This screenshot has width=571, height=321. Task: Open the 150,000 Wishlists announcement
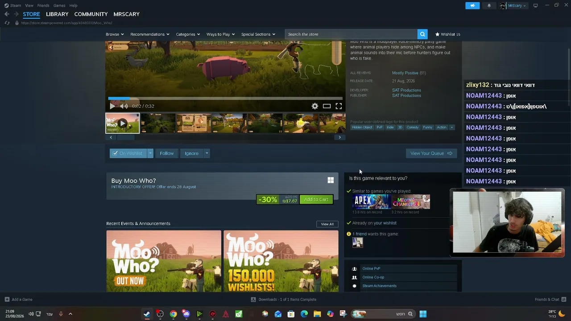pyautogui.click(x=281, y=261)
